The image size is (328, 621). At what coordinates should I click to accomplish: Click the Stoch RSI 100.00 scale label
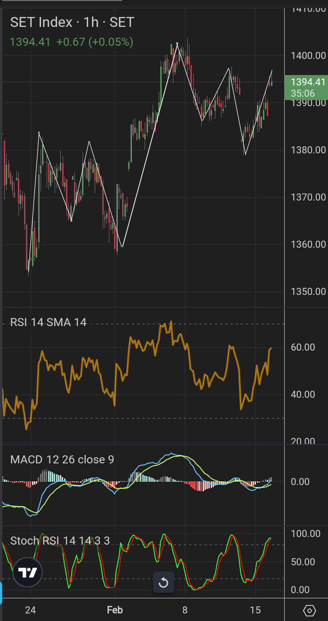[x=305, y=534]
